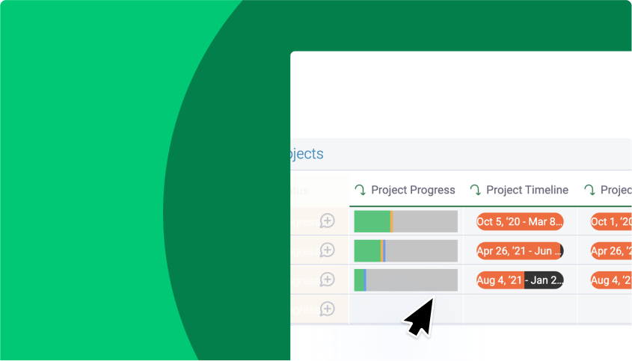Click the blue group title above the table

[307, 154]
